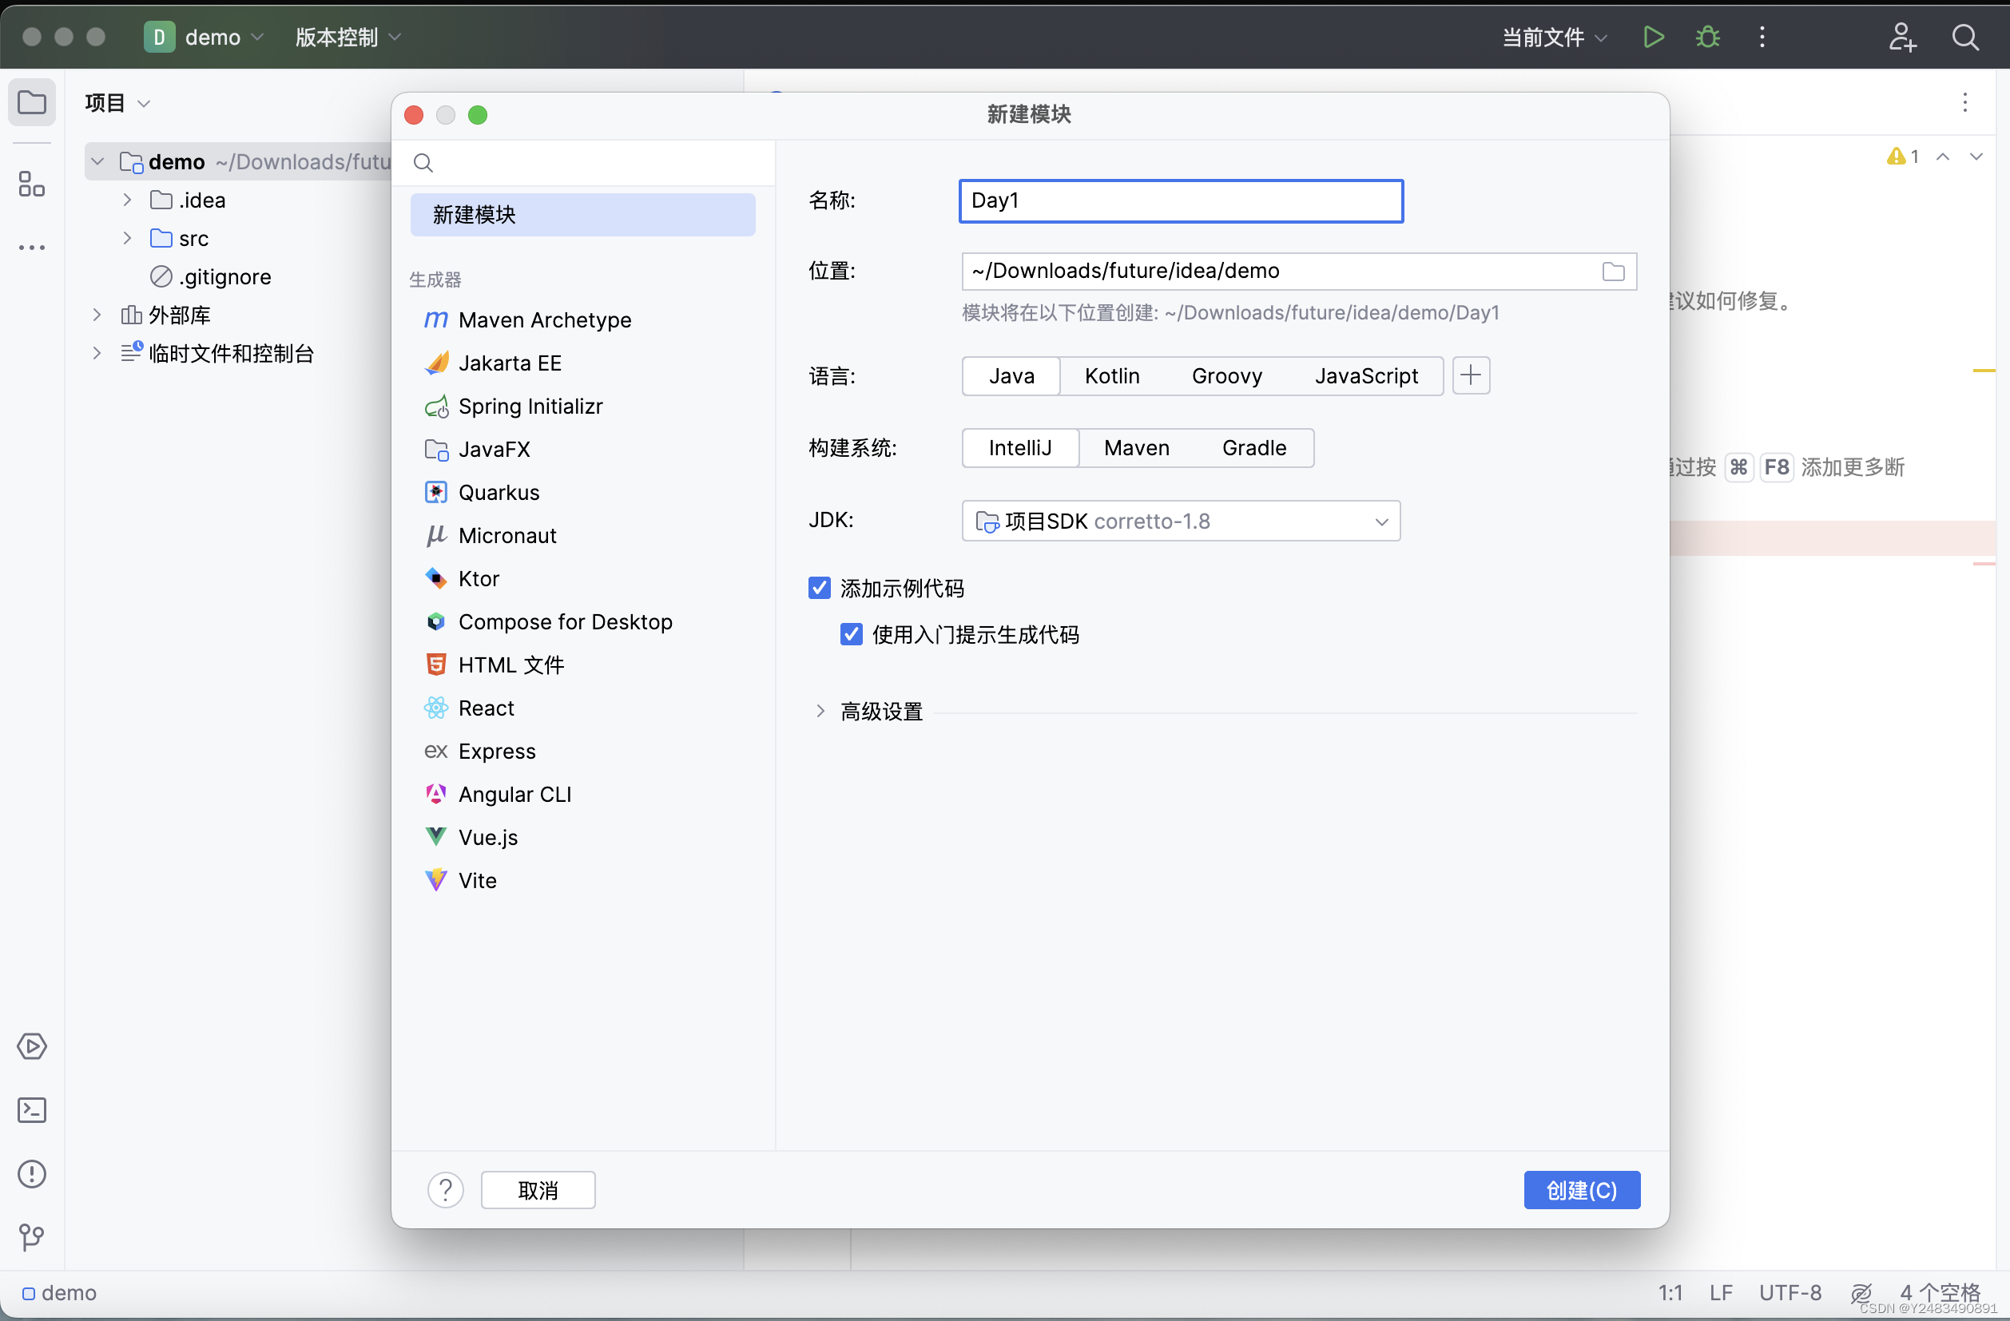Image resolution: width=2010 pixels, height=1321 pixels.
Task: Open the Run tool window from sidebar
Action: [x=32, y=1047]
